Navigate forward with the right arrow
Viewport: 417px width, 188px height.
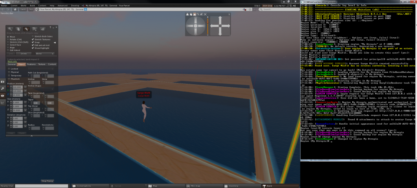pyautogui.click(x=8, y=10)
